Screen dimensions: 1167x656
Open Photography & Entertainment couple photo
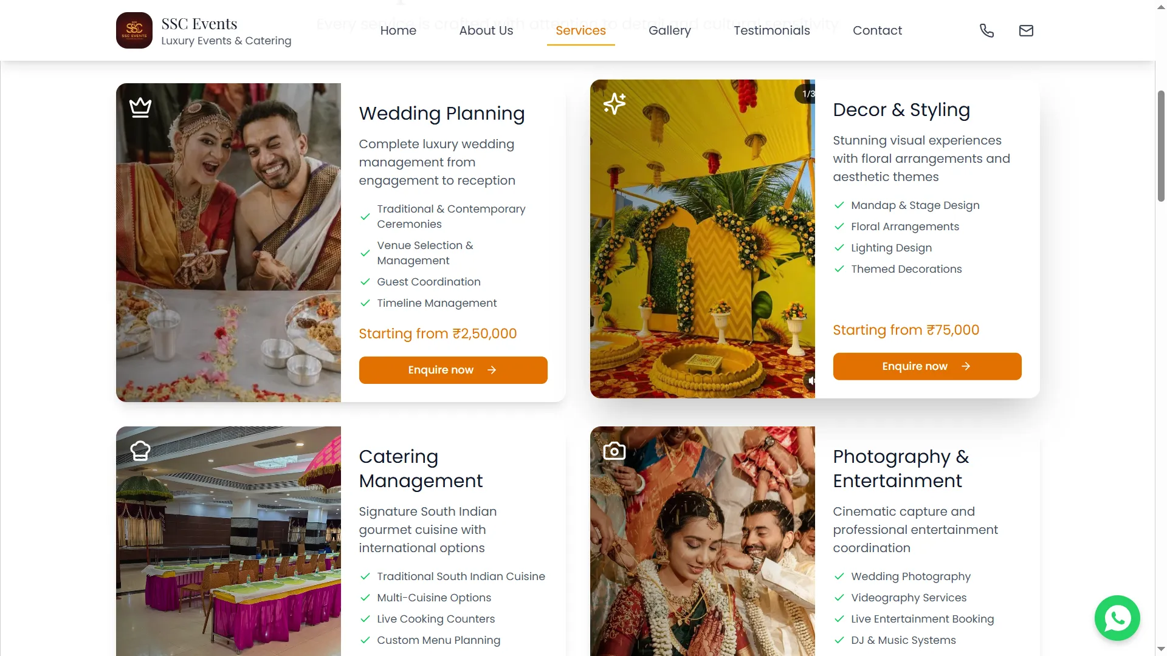point(703,541)
